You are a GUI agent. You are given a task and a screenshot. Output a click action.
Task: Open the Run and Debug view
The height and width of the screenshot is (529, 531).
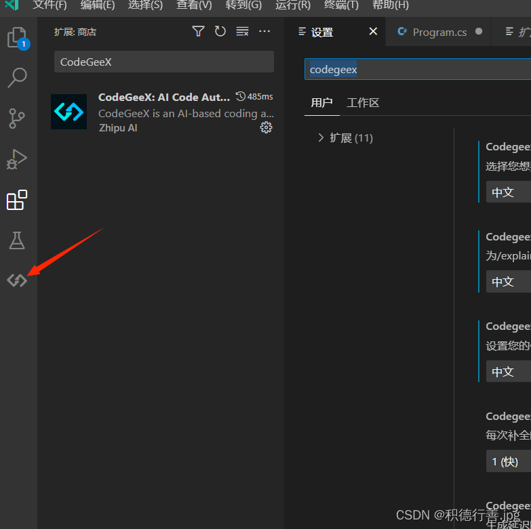click(17, 159)
